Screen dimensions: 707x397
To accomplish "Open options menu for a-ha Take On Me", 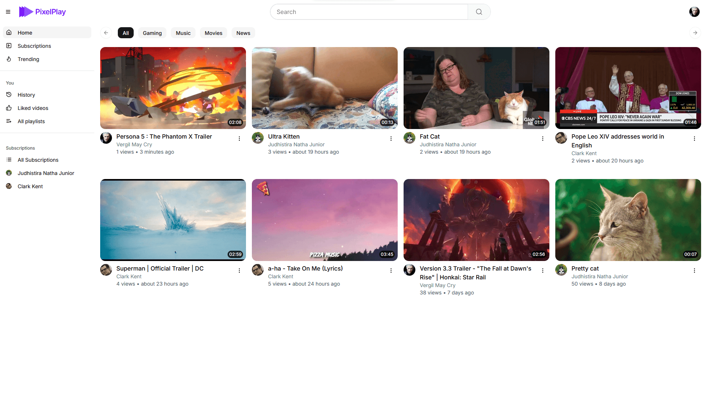I will pos(391,271).
